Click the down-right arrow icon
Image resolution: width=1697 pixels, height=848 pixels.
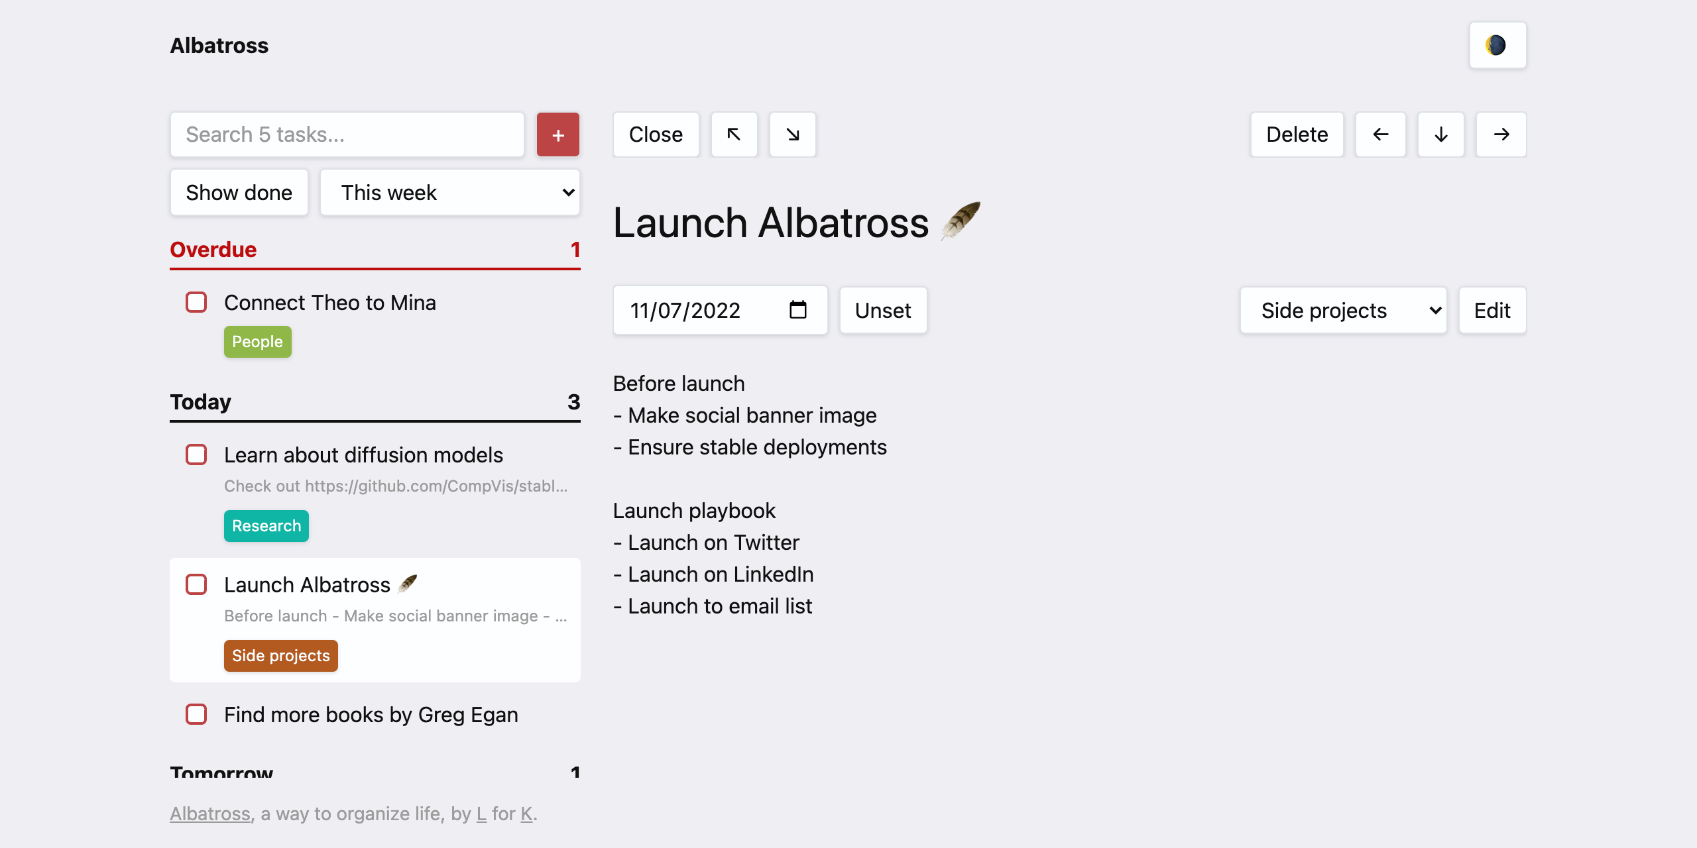click(x=793, y=134)
